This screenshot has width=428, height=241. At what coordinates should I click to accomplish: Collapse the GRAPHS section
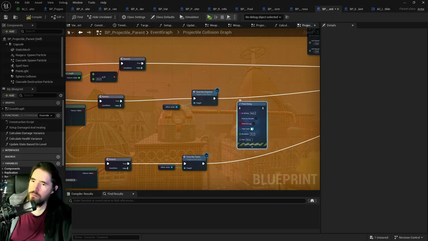[x=3, y=103]
